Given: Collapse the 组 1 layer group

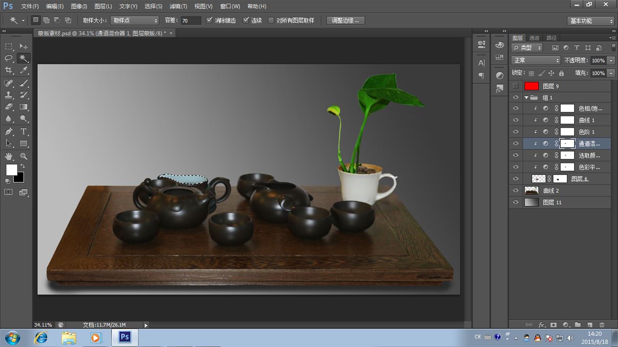Looking at the screenshot, I should coord(526,97).
